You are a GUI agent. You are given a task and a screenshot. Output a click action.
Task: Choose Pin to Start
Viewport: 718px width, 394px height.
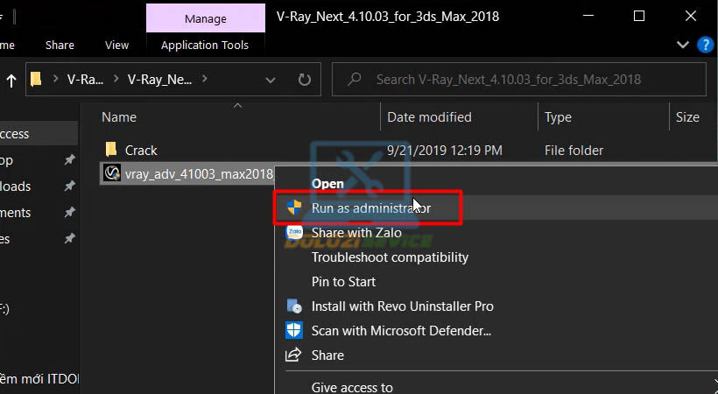(x=344, y=282)
